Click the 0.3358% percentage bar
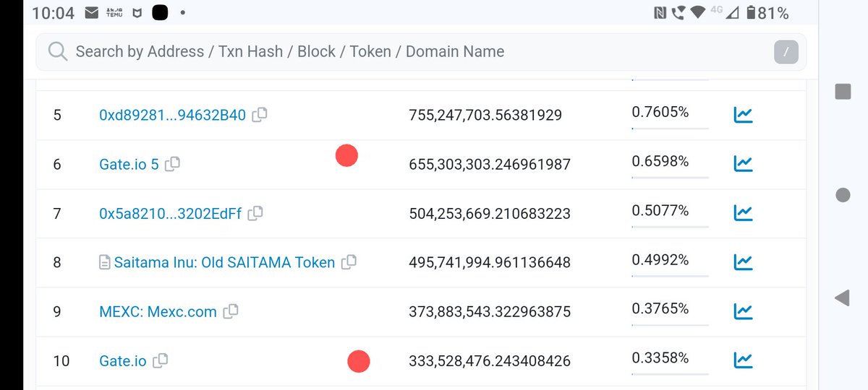 click(x=670, y=373)
